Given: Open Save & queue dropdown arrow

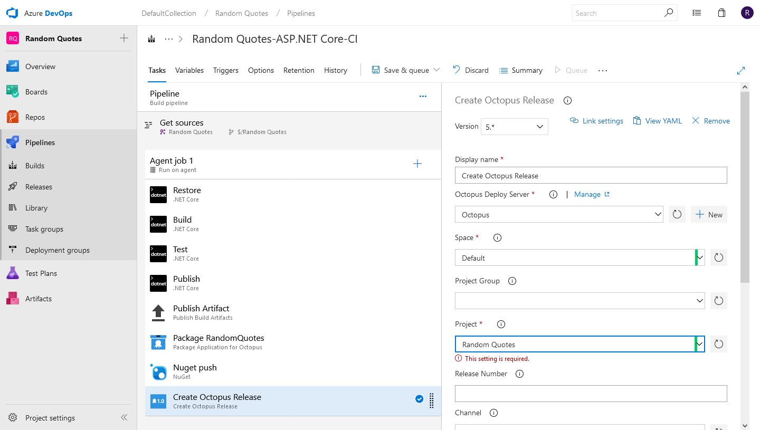Looking at the screenshot, I should click(436, 70).
